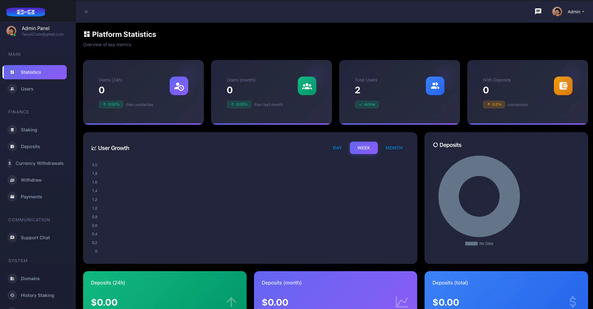The image size is (593, 309).
Task: Switch User Growth chart to DAY
Action: click(x=337, y=148)
